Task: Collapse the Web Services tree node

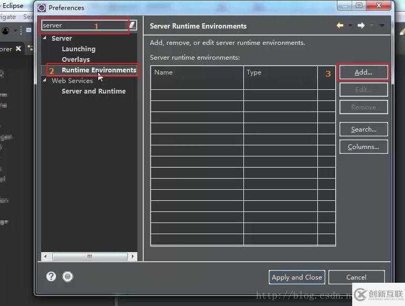Action: [x=45, y=80]
